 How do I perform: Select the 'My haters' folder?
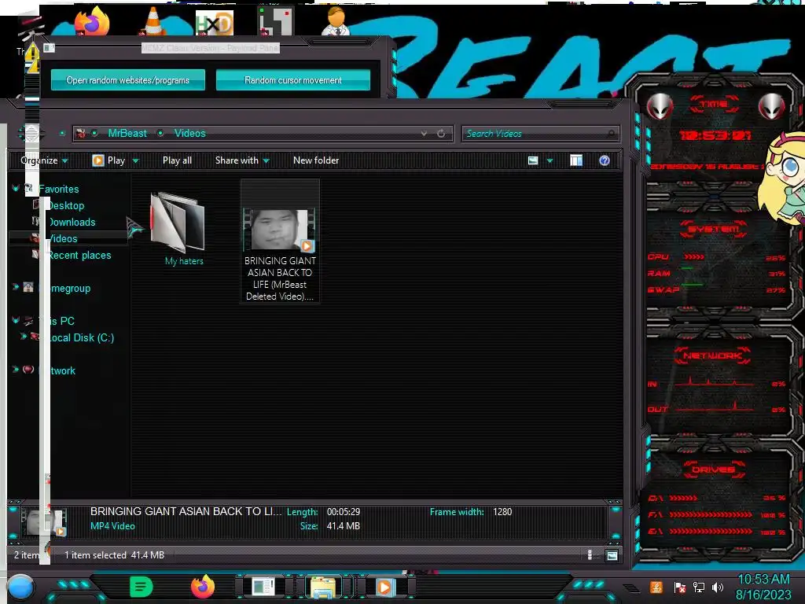178,229
